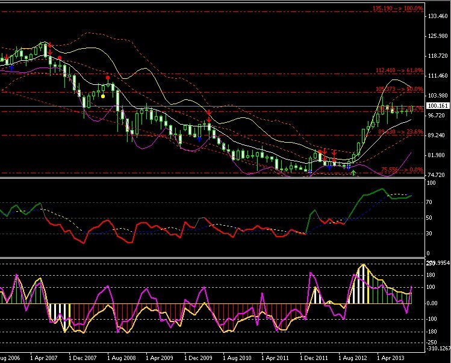The image size is (451, 363).
Task: Click the green up-arrow signal near Aug 2012
Action: point(353,173)
